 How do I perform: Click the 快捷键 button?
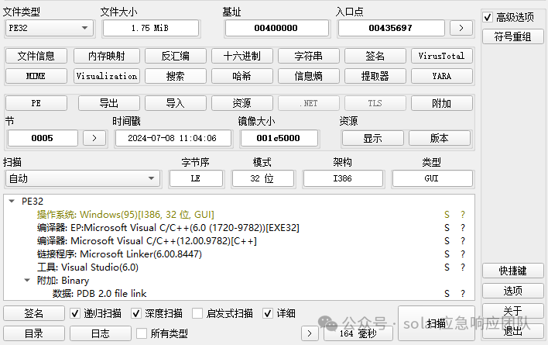click(x=512, y=271)
